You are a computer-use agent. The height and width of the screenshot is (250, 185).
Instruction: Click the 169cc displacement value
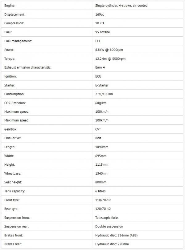click(x=100, y=14)
